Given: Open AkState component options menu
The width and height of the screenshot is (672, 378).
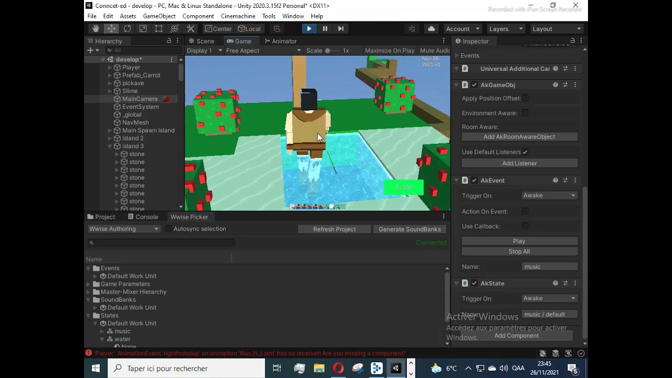Looking at the screenshot, I should (x=575, y=283).
